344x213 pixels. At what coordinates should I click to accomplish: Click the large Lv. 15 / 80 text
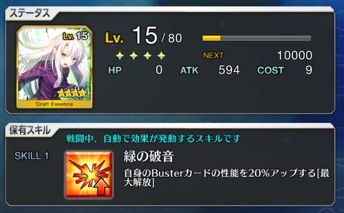tap(143, 35)
